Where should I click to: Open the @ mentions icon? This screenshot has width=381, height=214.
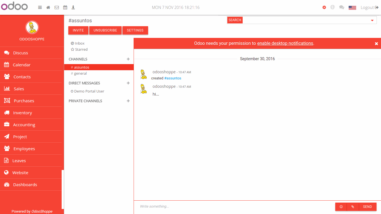tap(332, 7)
